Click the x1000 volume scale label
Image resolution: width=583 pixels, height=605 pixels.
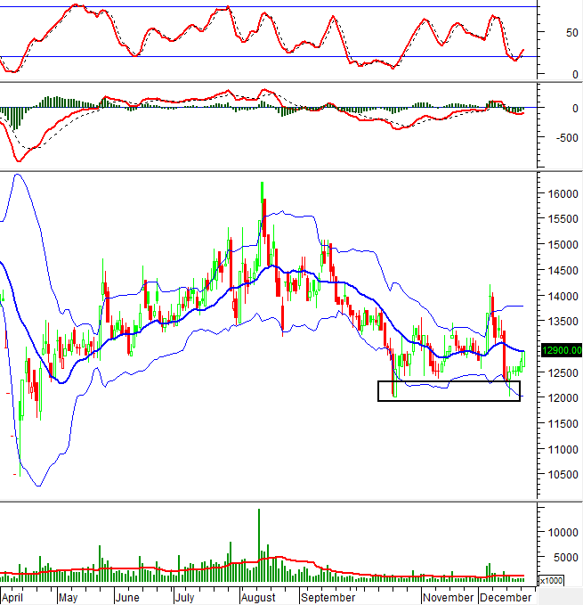click(551, 580)
